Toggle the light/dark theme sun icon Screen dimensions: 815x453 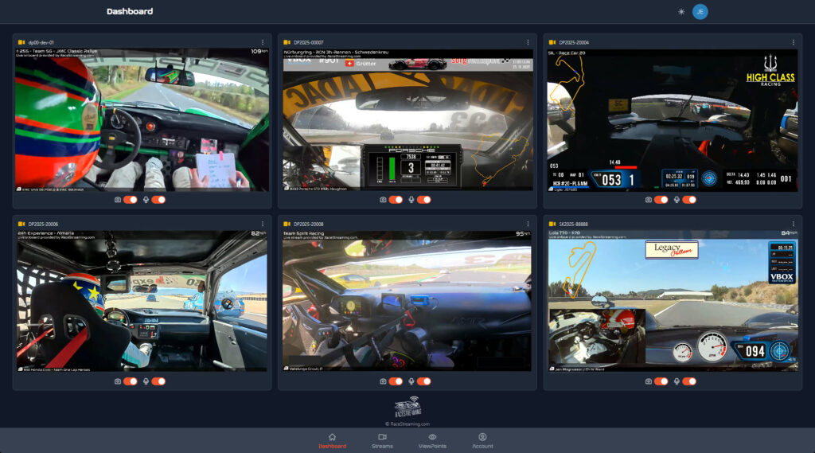click(680, 12)
